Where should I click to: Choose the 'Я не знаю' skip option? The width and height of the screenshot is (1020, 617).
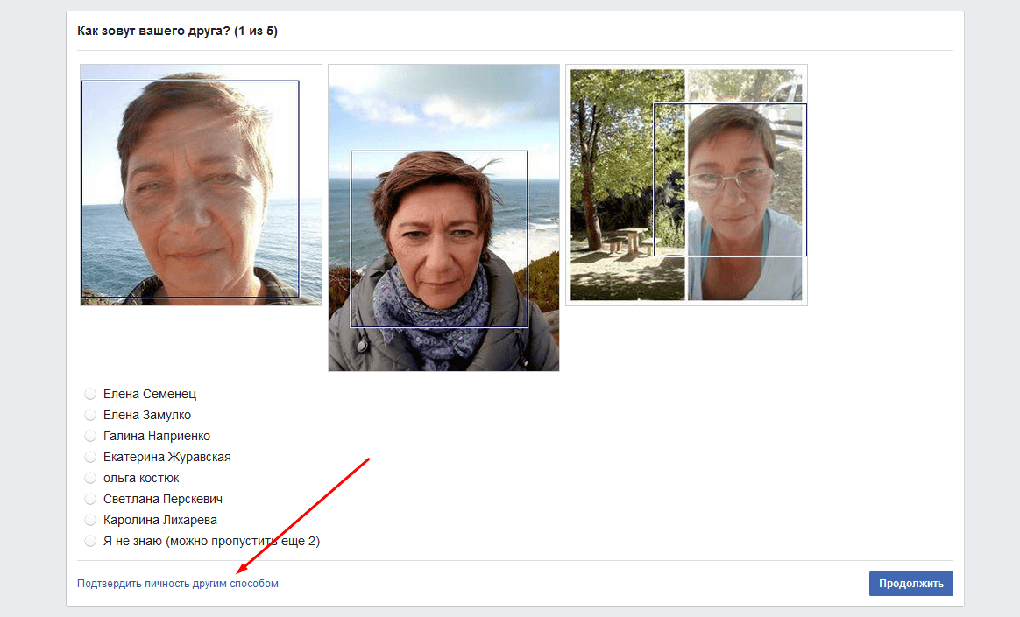pos(90,541)
